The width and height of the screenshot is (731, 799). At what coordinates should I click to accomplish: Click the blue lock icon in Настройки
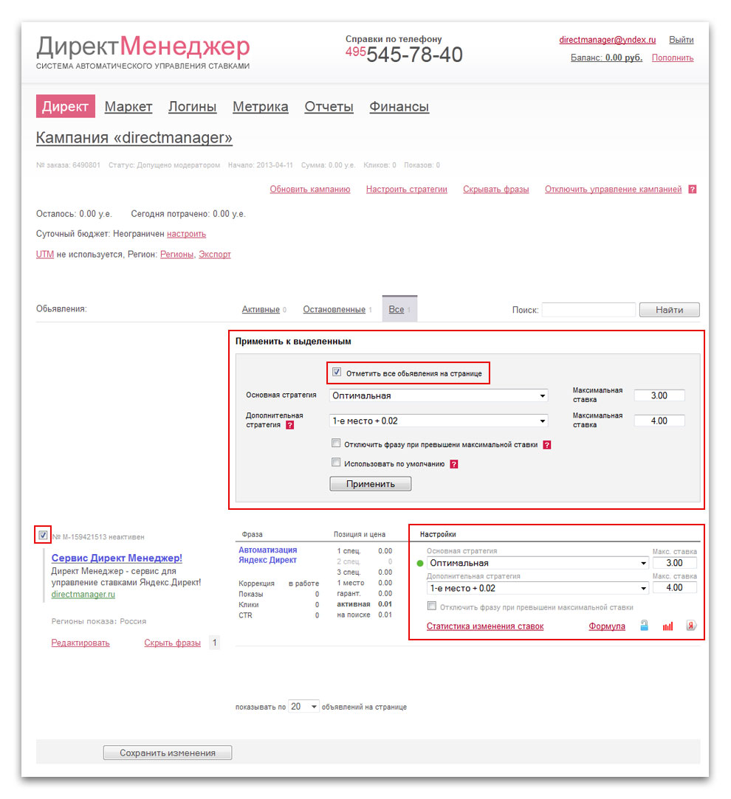(x=645, y=626)
